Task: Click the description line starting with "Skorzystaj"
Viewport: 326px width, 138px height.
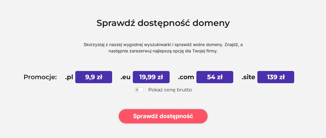Action: [163, 44]
